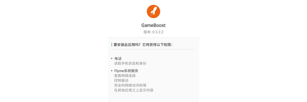This screenshot has height=102, width=307.
Task: Select the 在其他应用之上显示内容 permission entry
Action: click(x=134, y=90)
